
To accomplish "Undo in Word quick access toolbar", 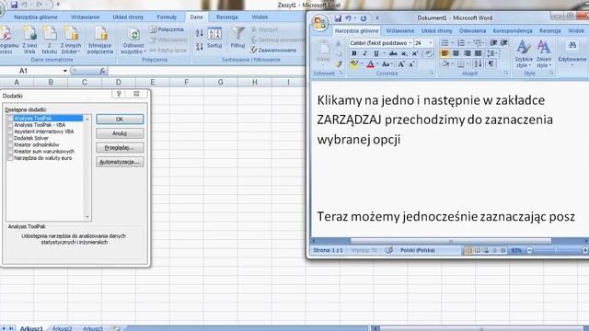I will (348, 18).
